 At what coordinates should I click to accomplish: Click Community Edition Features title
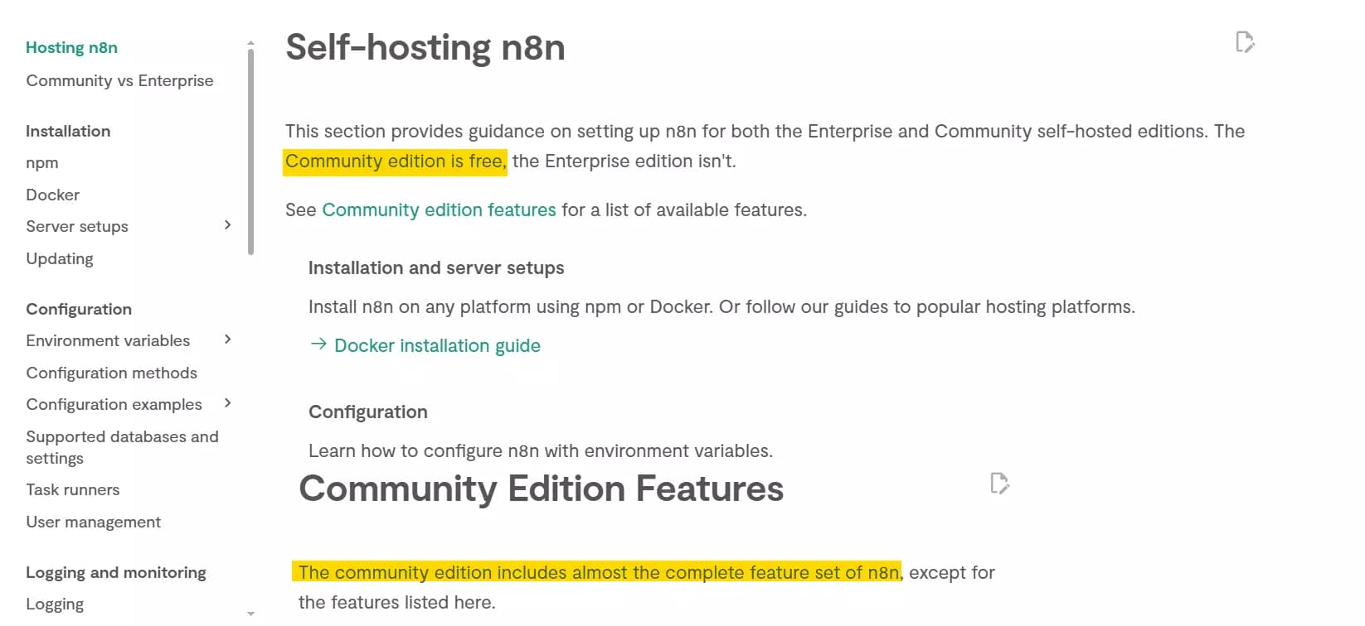click(542, 489)
